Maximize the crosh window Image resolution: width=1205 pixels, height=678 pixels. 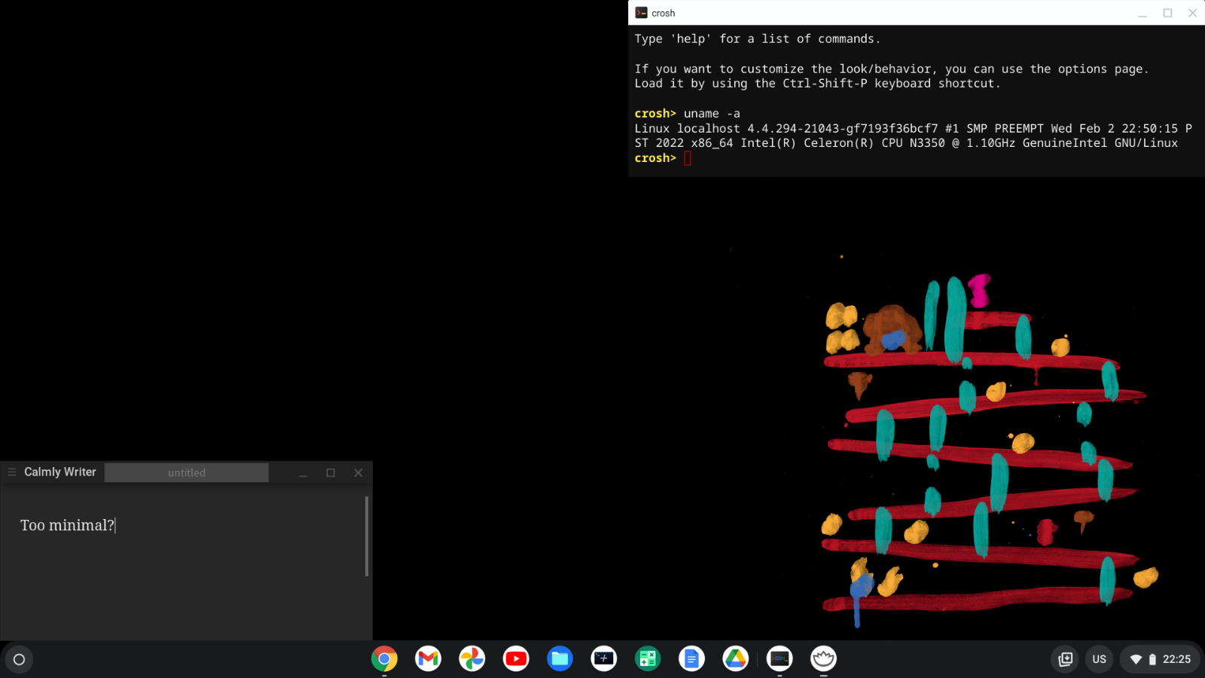pos(1168,13)
